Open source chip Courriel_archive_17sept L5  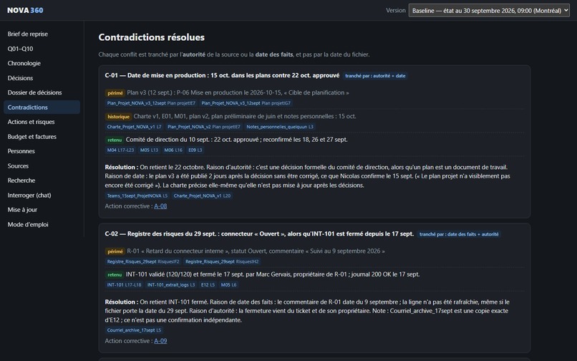coord(134,330)
